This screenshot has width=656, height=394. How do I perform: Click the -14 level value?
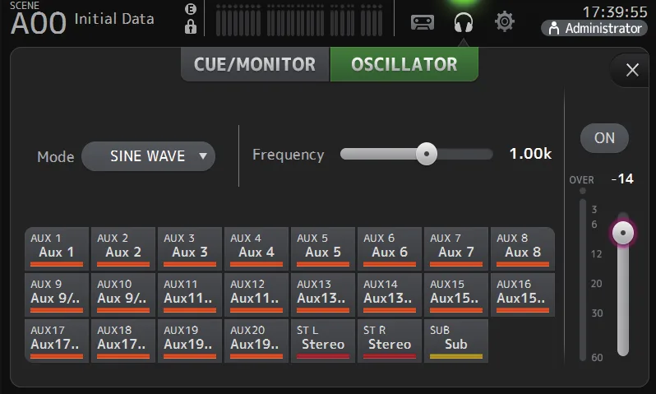622,179
